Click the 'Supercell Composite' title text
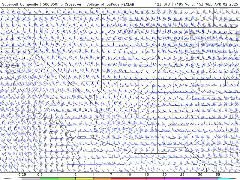 tap(20, 4)
